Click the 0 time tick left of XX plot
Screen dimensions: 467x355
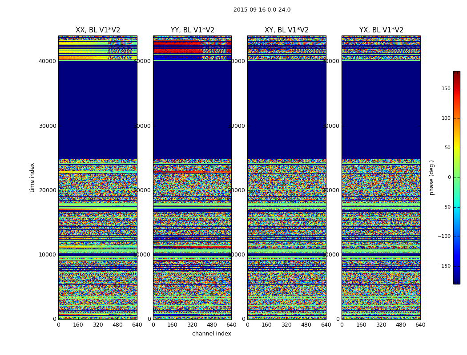click(55, 319)
